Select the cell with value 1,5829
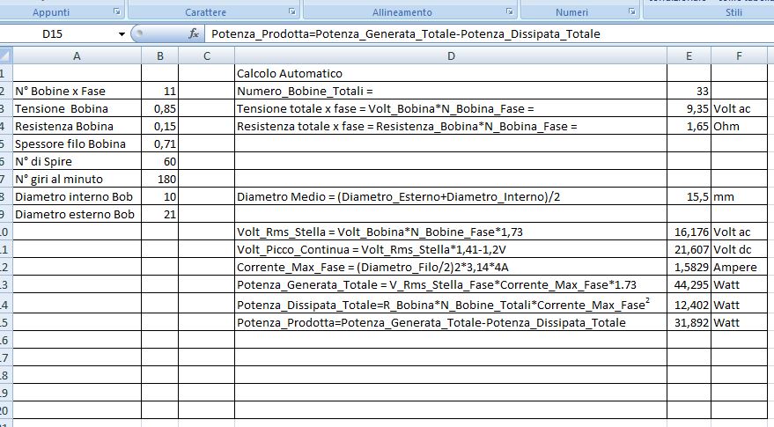774x427 pixels. point(689,267)
